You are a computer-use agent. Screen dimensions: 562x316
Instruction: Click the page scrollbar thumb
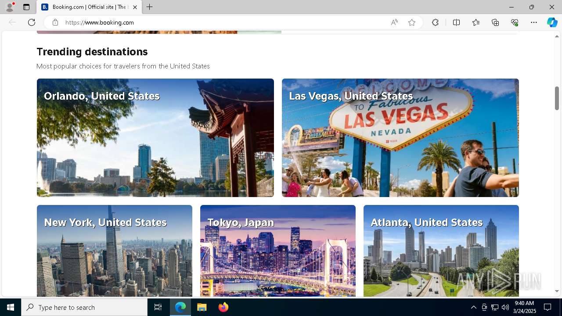click(x=557, y=98)
